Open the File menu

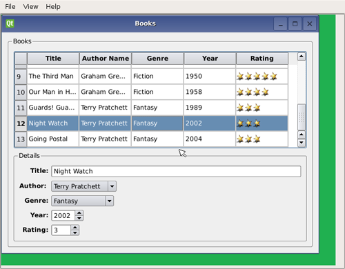10,7
